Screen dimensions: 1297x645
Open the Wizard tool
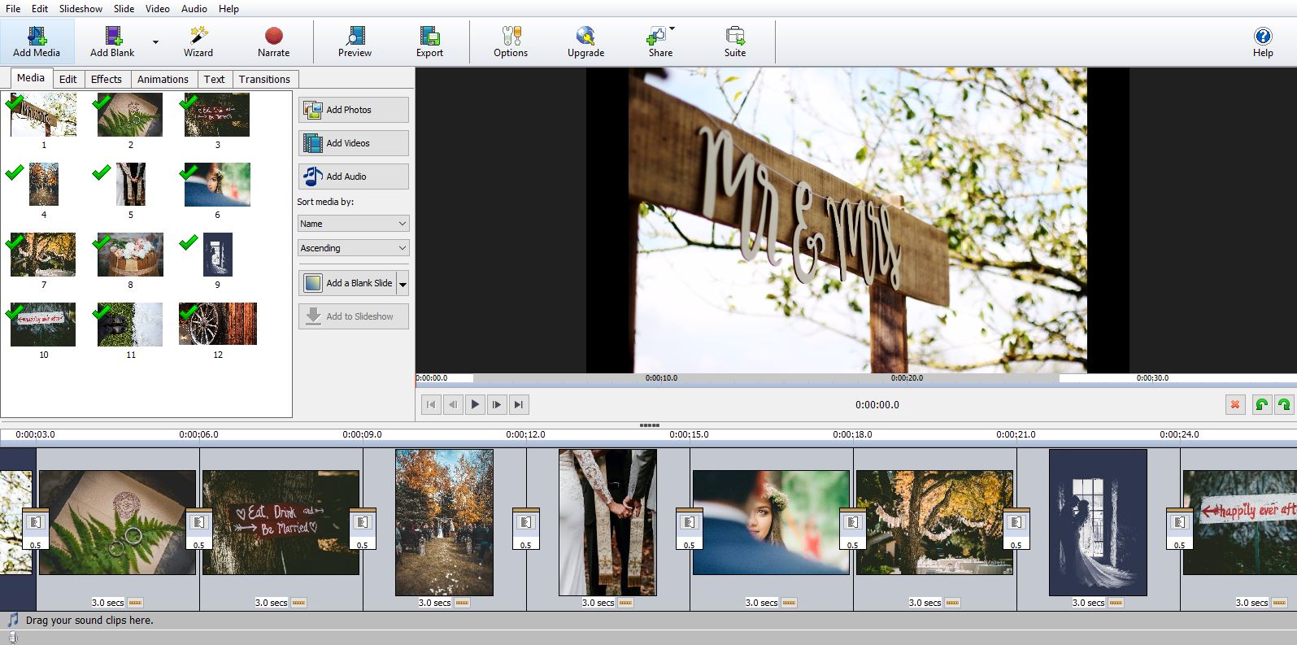tap(198, 41)
